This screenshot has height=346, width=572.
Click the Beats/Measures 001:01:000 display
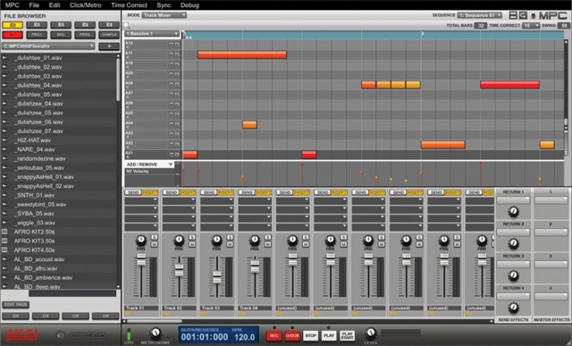[x=205, y=337]
